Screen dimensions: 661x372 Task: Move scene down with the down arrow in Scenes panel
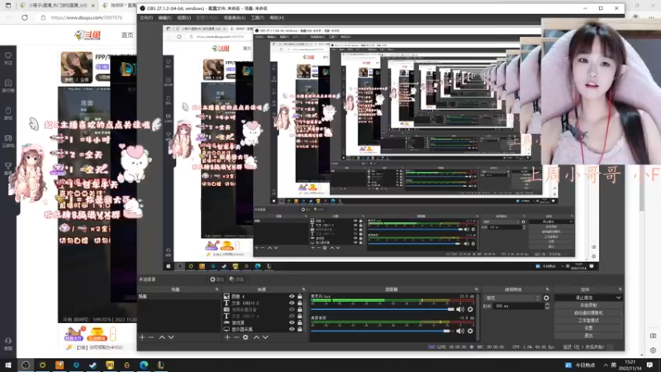pyautogui.click(x=171, y=337)
